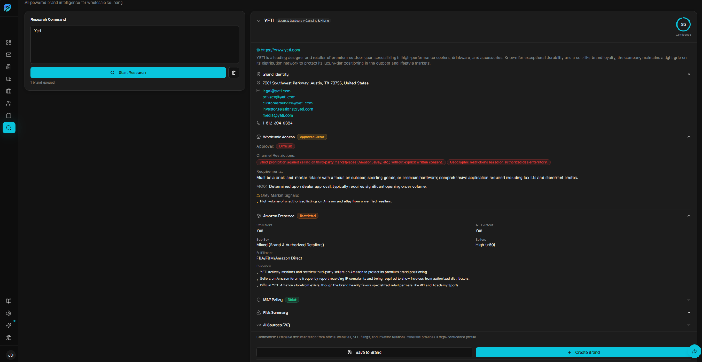Click the third-party marketplaces prohibition tag

(x=351, y=163)
